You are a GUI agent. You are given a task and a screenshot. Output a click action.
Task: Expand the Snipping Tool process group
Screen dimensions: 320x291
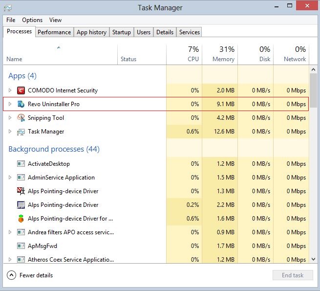coord(10,118)
